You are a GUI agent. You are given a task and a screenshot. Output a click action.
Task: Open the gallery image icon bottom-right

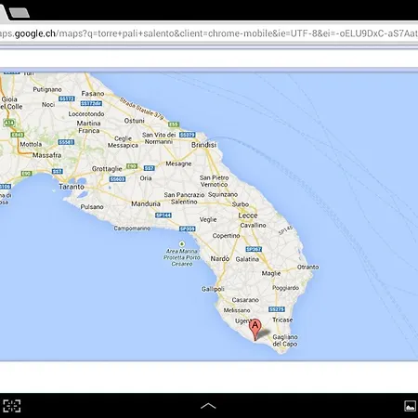click(x=410, y=406)
